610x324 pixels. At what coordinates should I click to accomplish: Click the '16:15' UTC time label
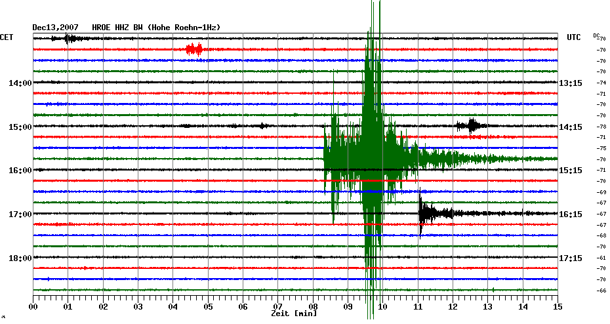[571, 214]
